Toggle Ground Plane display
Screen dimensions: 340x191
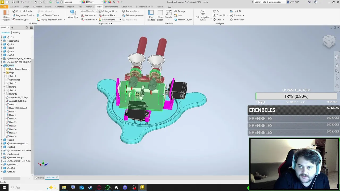[x=108, y=15]
